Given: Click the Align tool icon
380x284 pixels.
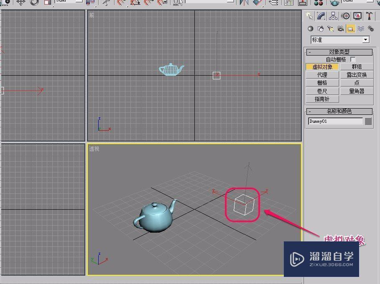Looking at the screenshot, I should [258, 3].
